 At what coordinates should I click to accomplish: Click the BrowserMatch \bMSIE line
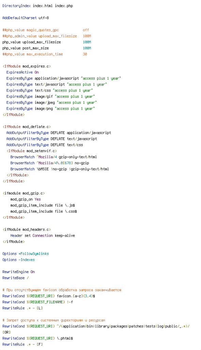click(x=60, y=169)
